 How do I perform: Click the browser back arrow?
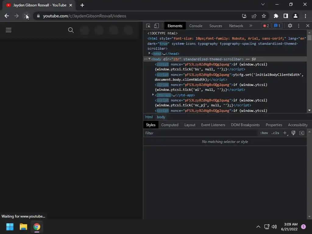tap(7, 16)
